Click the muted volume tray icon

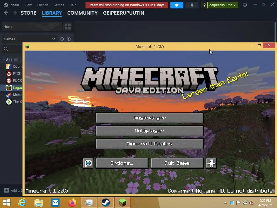[x=251, y=203]
